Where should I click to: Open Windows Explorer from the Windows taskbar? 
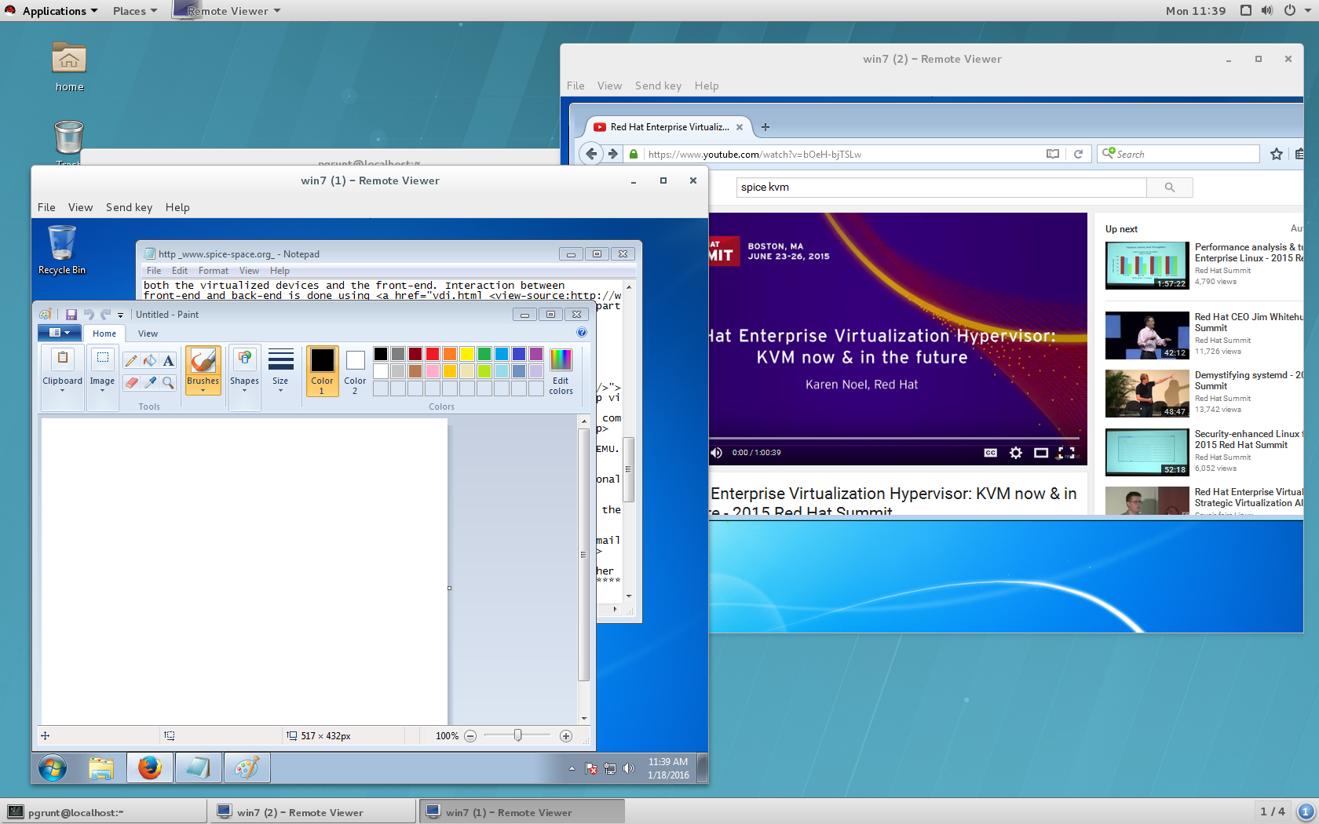101,768
